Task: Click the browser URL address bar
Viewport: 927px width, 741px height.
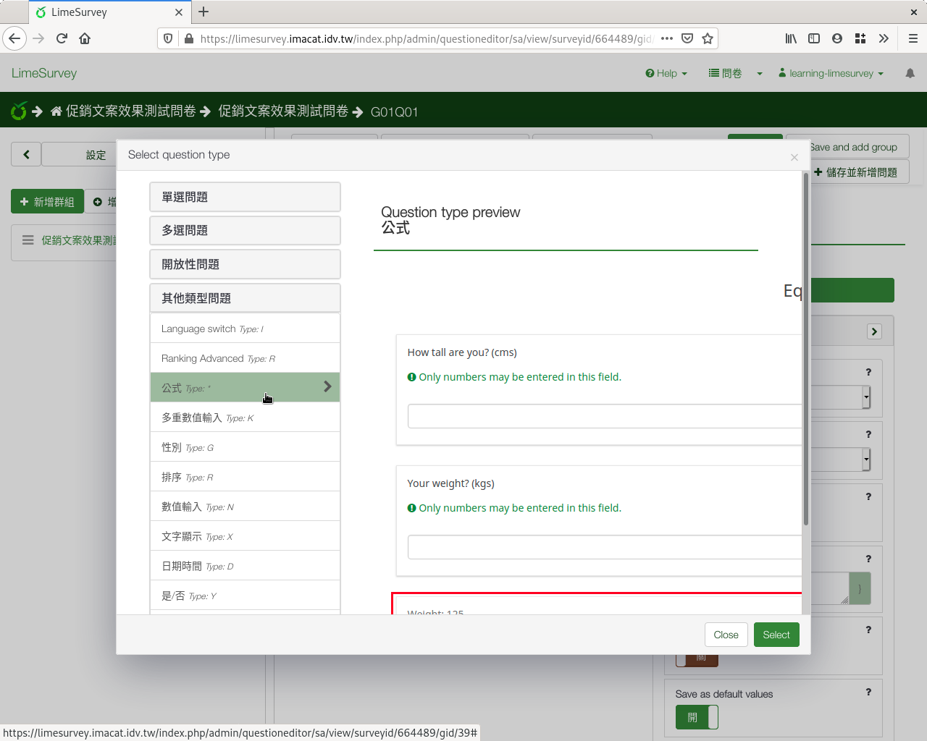Action: tap(426, 38)
